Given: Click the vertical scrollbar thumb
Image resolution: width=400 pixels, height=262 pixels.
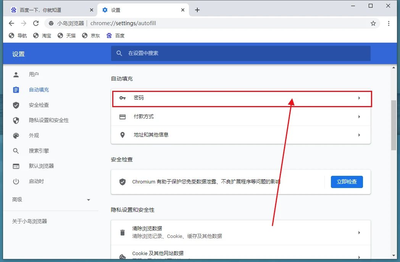Looking at the screenshot, I should (x=394, y=125).
